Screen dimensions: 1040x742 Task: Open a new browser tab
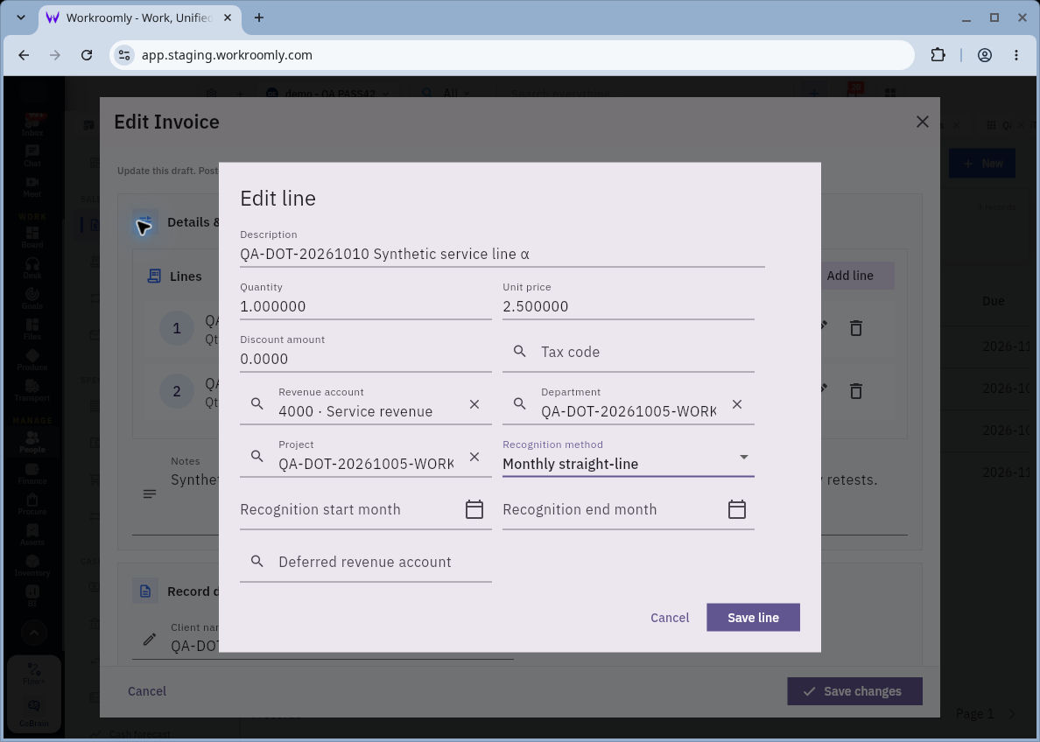click(259, 17)
